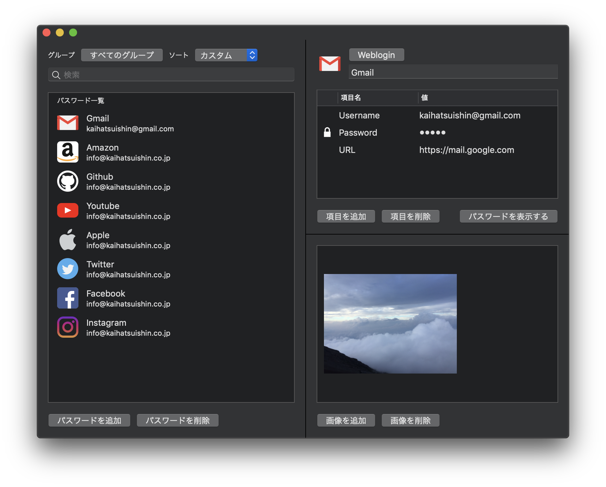Open the Weblogin type selector
Image resolution: width=606 pixels, height=487 pixels.
pyautogui.click(x=376, y=55)
